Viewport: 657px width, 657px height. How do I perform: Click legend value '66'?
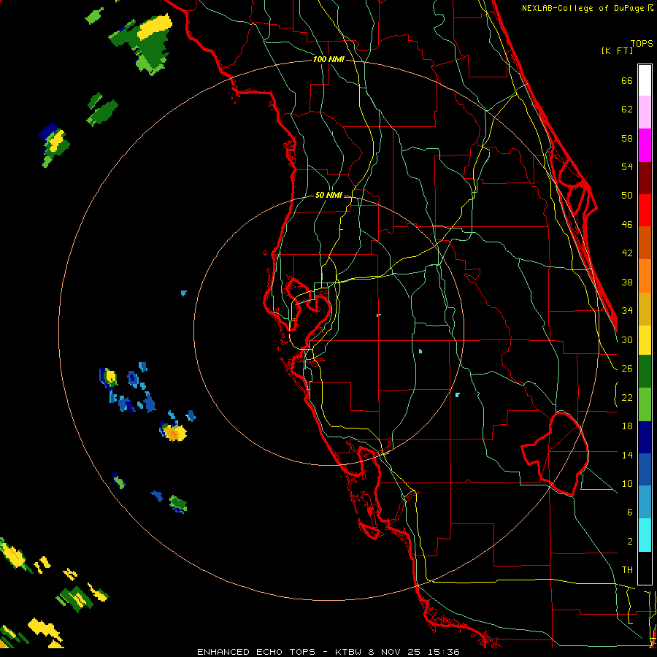coord(627,81)
